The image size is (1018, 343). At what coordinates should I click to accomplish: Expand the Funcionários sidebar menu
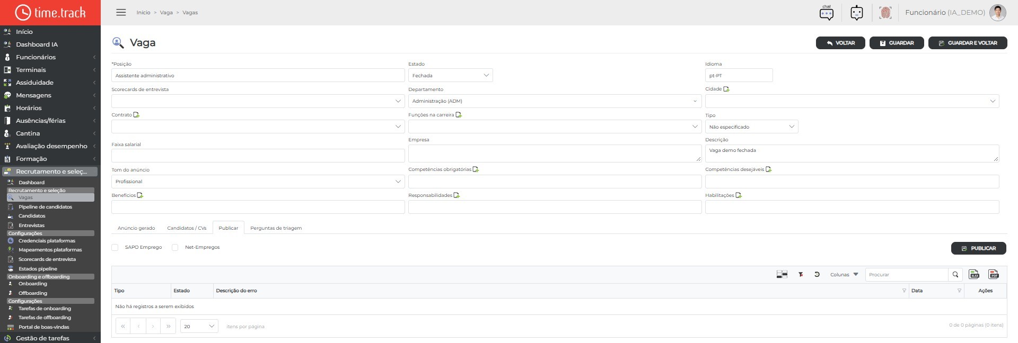point(50,57)
